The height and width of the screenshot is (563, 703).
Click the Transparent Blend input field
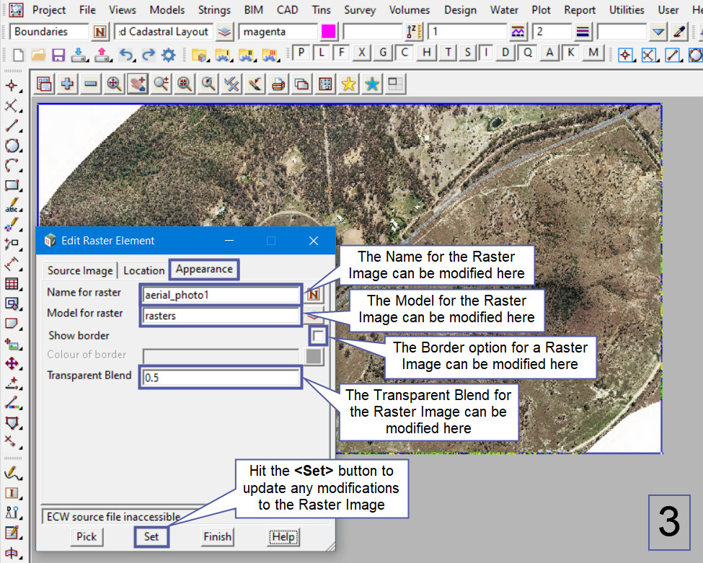pyautogui.click(x=220, y=378)
